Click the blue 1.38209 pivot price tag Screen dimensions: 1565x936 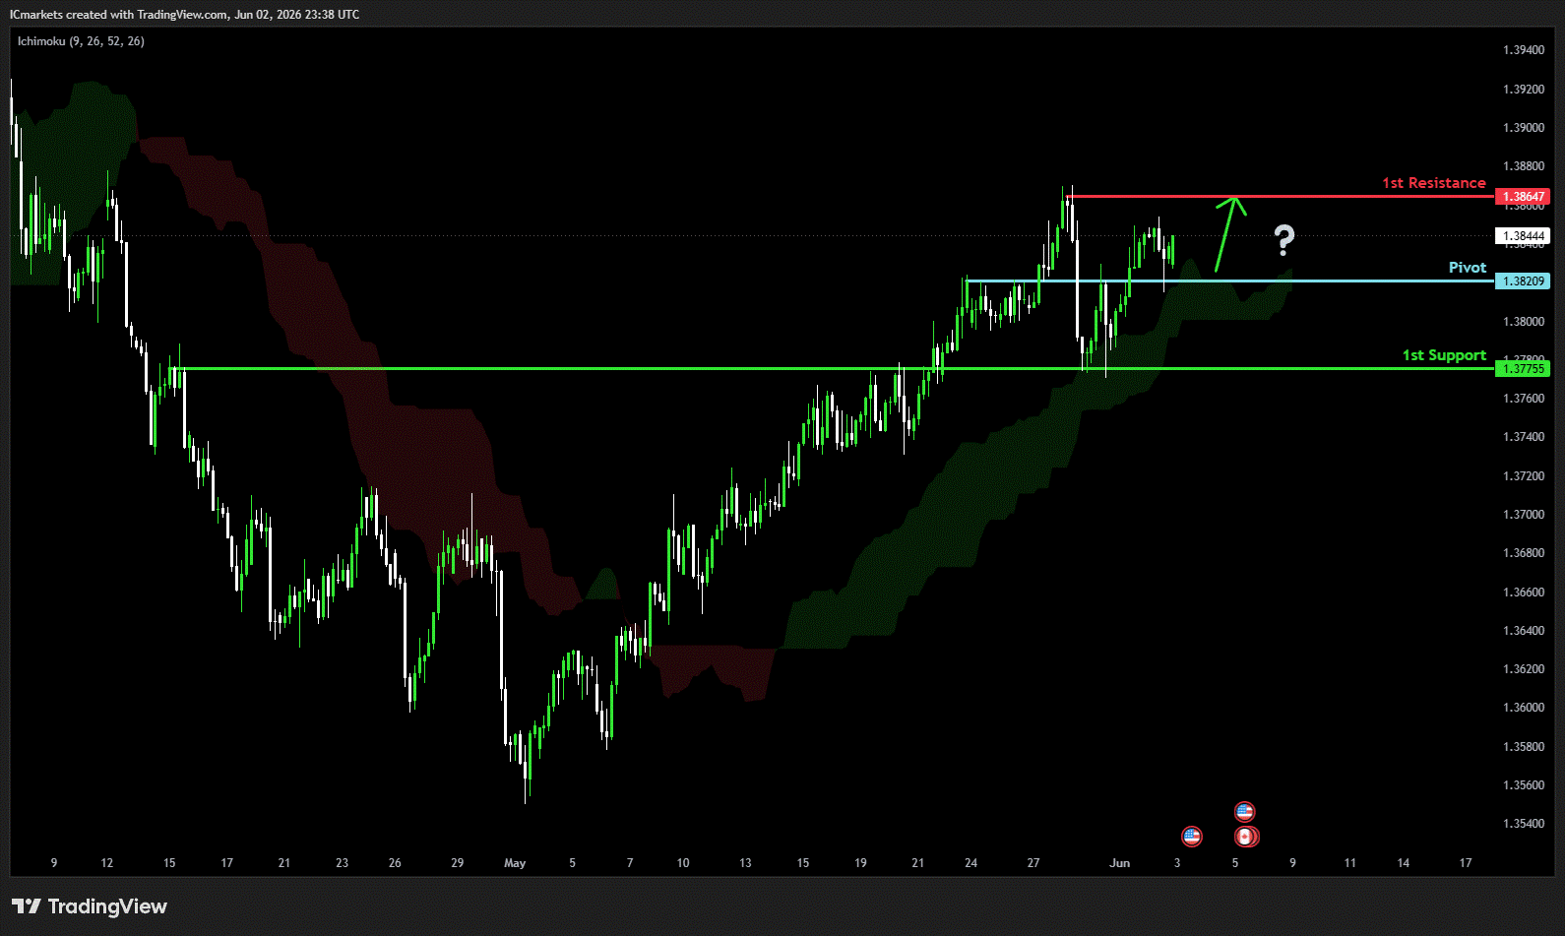pyautogui.click(x=1523, y=281)
